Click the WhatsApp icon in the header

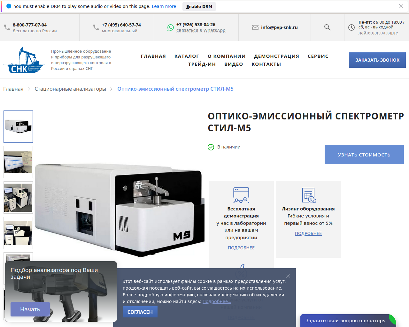pos(171,27)
